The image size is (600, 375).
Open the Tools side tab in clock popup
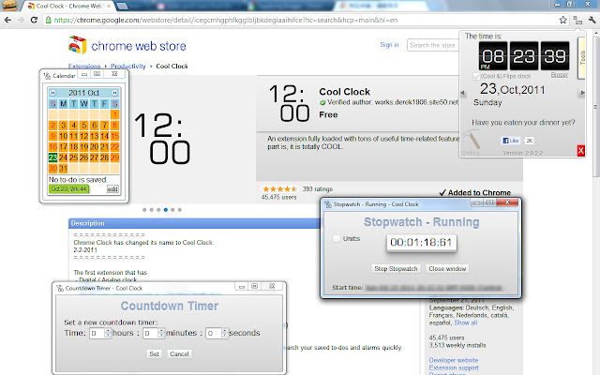(581, 57)
